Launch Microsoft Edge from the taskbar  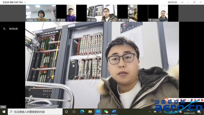click(x=82, y=112)
